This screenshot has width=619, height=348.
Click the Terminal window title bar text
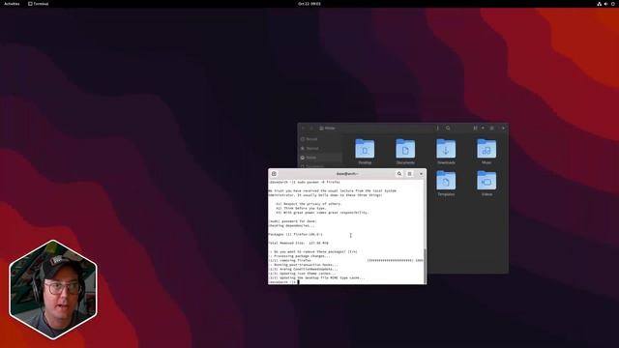click(347, 174)
